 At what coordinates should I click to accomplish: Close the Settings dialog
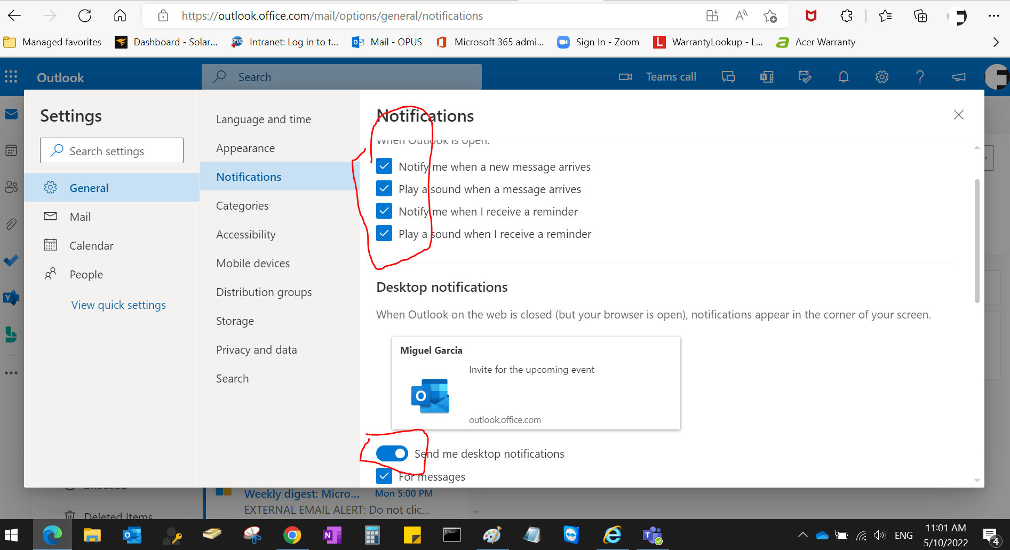coord(959,115)
